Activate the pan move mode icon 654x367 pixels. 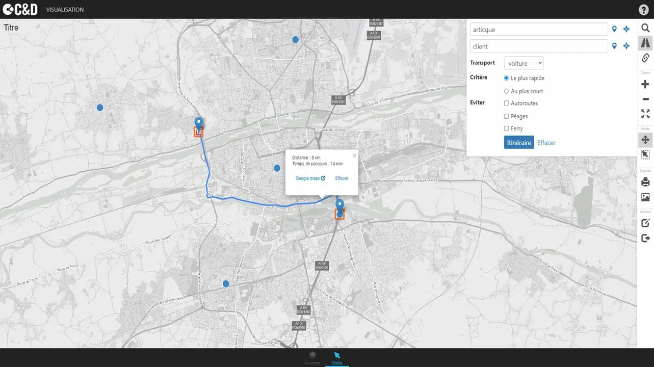coord(645,140)
